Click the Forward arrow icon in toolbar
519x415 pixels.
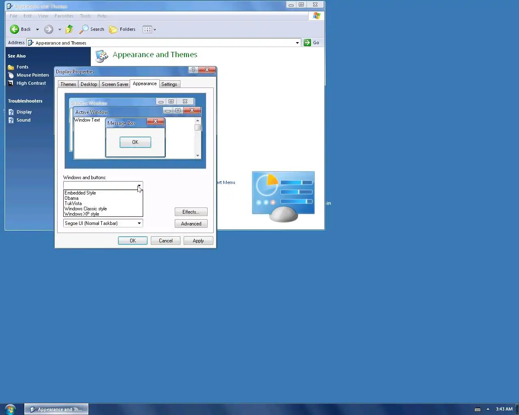coord(49,29)
